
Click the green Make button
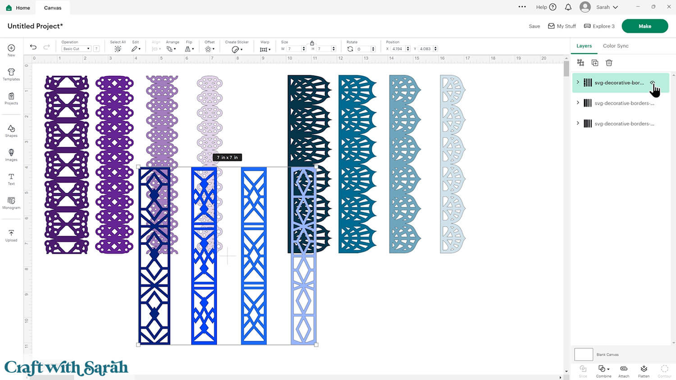644,26
